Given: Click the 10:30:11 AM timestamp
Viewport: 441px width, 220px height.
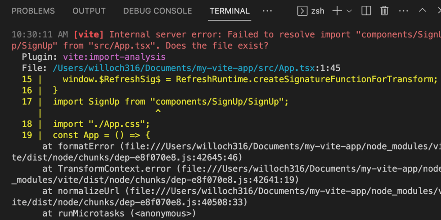Looking at the screenshot, I should 40,34.
